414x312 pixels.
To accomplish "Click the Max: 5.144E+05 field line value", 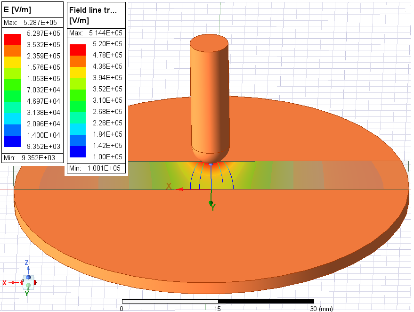I will (97, 33).
